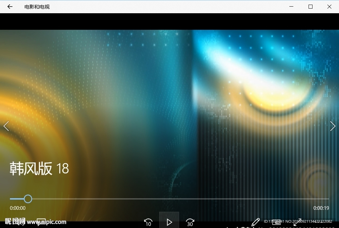Click the video title 韩风版 18
The width and height of the screenshot is (339, 228).
(39, 168)
